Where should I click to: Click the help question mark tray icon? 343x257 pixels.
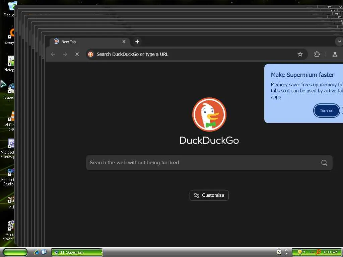(279, 252)
